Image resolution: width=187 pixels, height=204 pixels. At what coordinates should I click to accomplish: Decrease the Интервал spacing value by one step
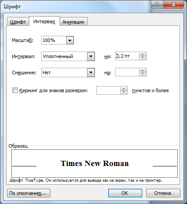pyautogui.click(x=143, y=58)
